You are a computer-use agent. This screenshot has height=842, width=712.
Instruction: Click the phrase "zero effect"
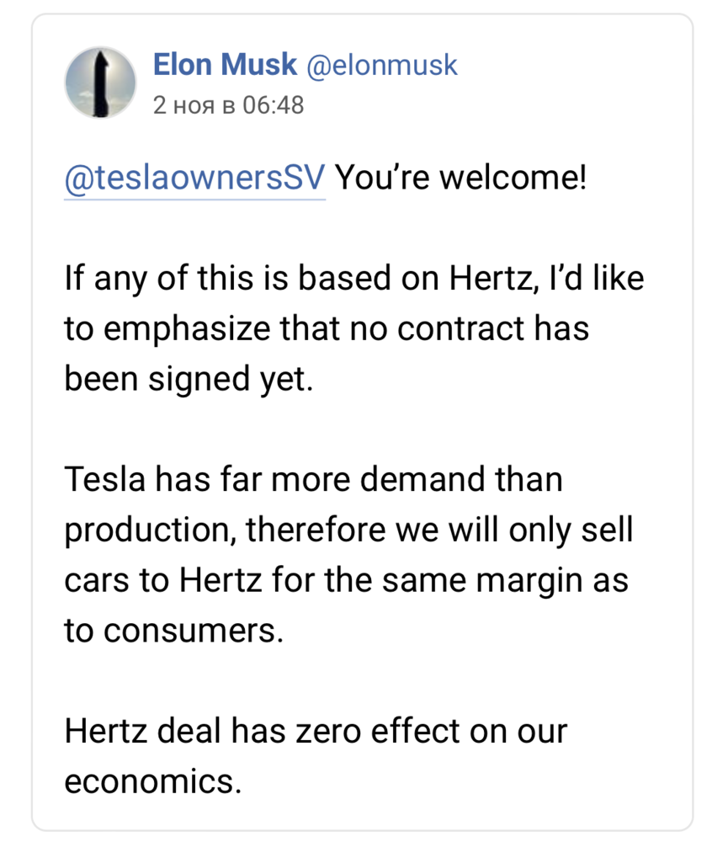[392, 730]
